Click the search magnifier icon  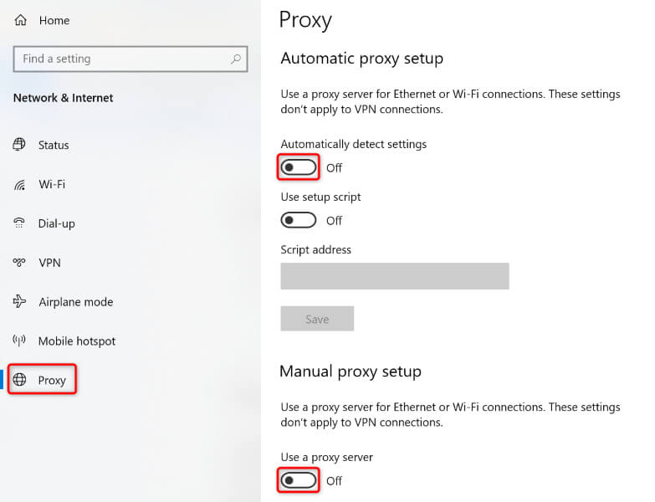tap(236, 59)
